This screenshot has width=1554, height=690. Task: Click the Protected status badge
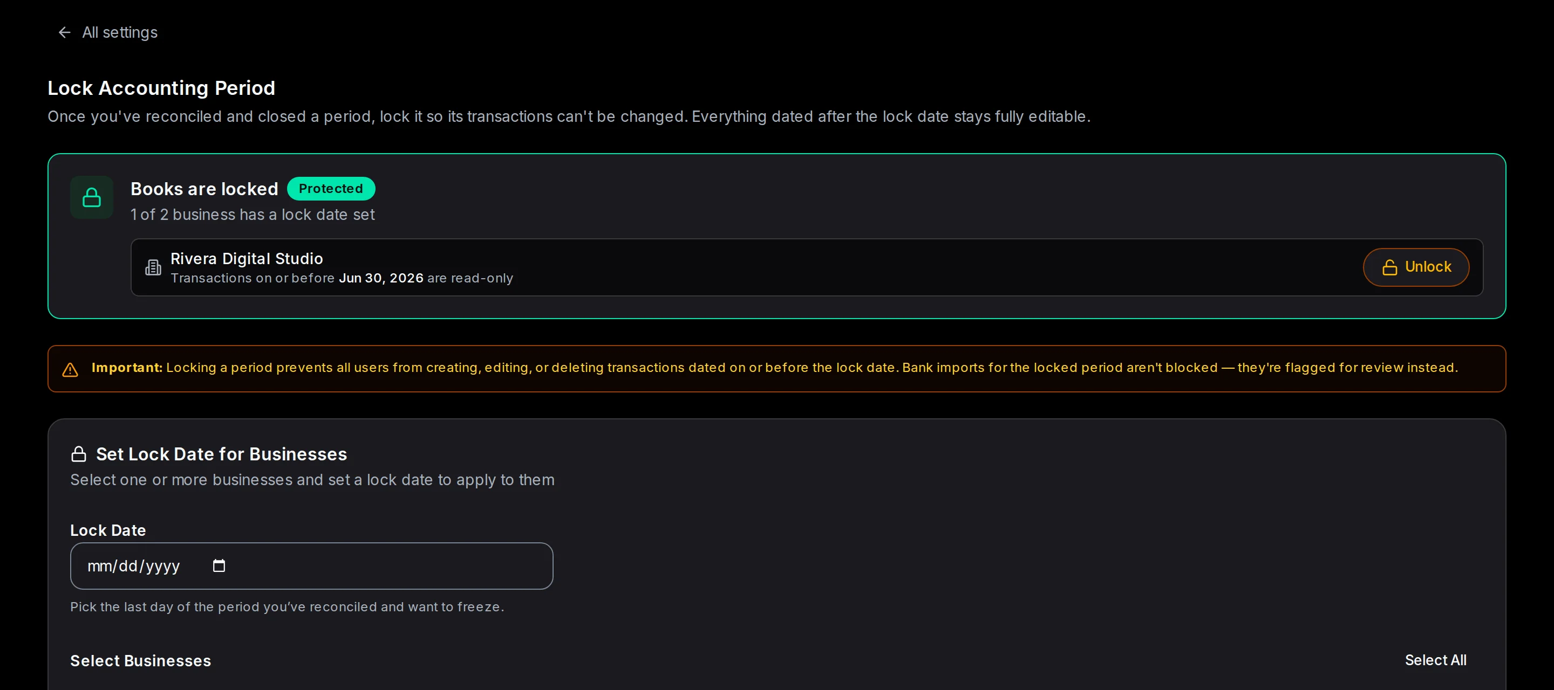331,189
